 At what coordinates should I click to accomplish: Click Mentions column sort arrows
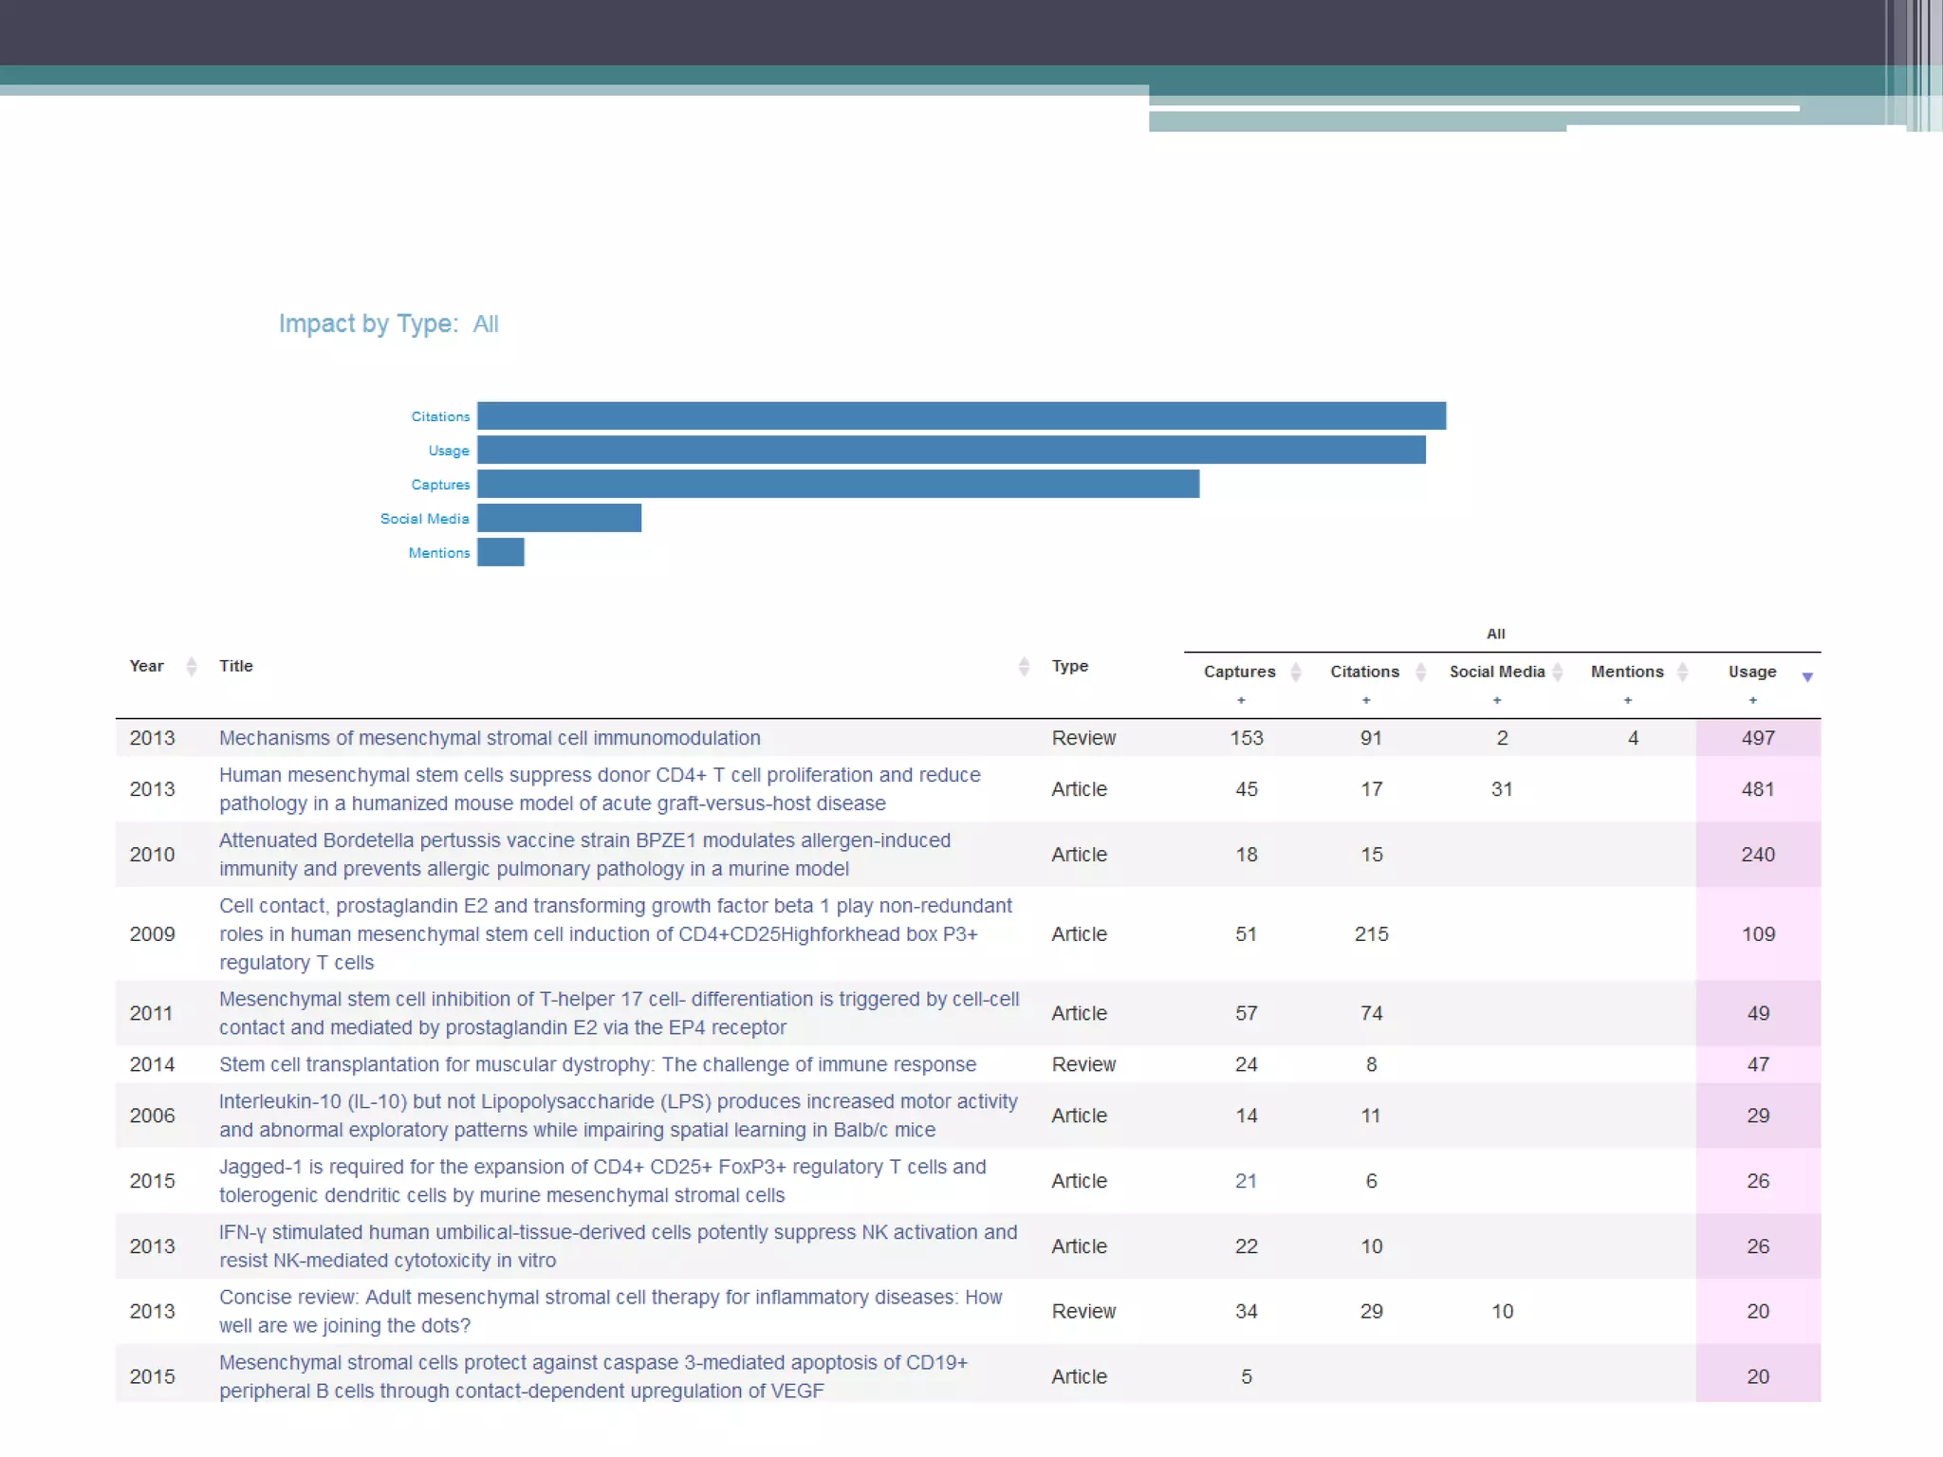click(x=1682, y=673)
